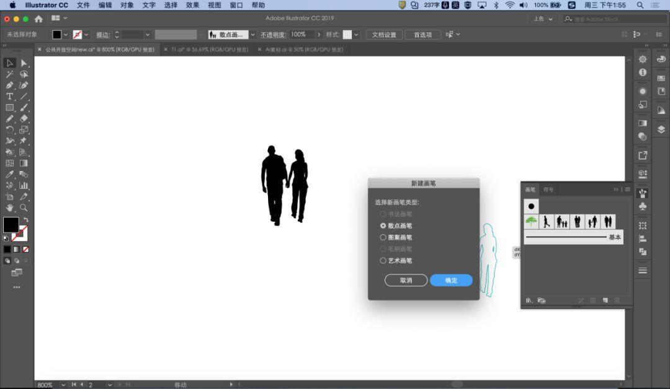Select the Magic Wand tool

(x=9, y=74)
